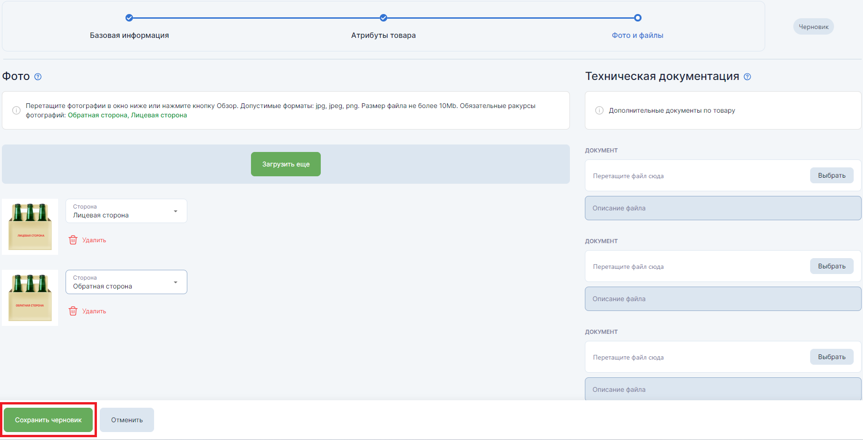
Task: Click current step marker above Фото и файлы
Action: pos(638,18)
